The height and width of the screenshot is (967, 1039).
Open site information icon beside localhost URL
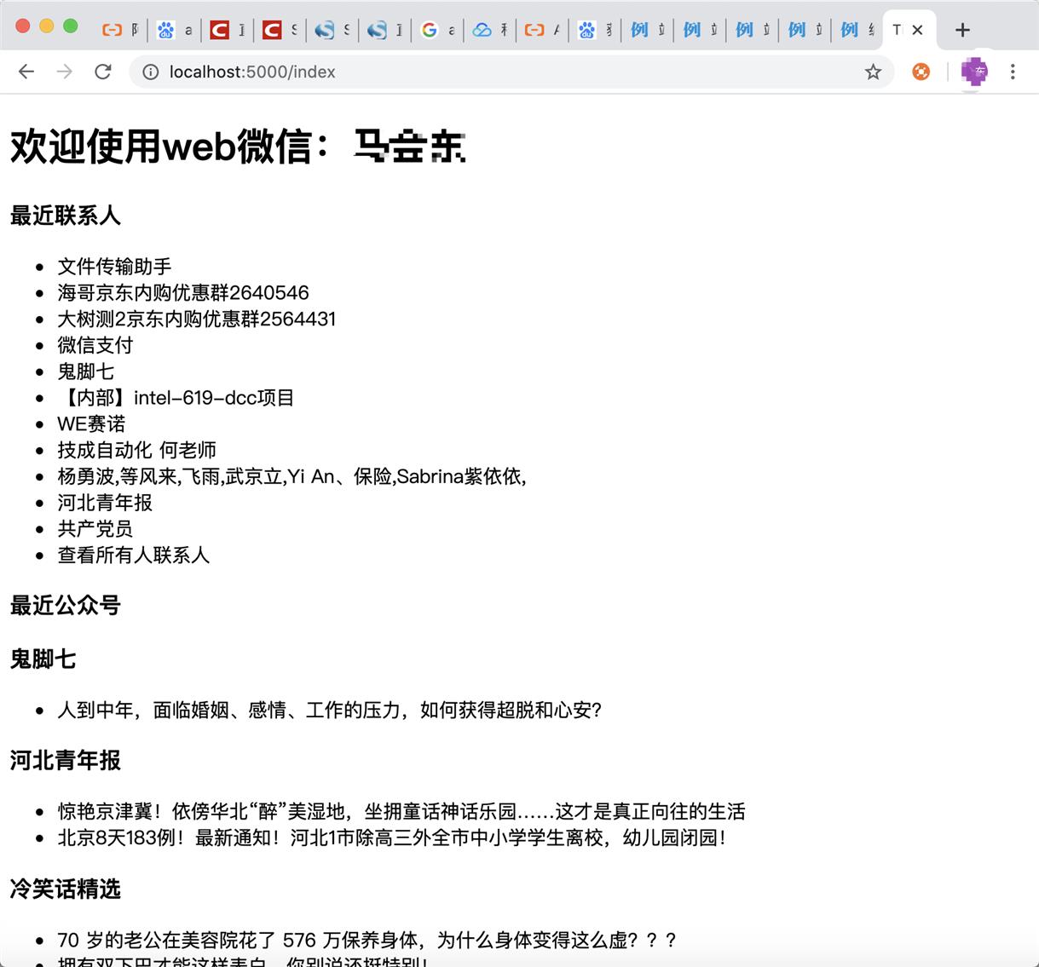[x=151, y=72]
